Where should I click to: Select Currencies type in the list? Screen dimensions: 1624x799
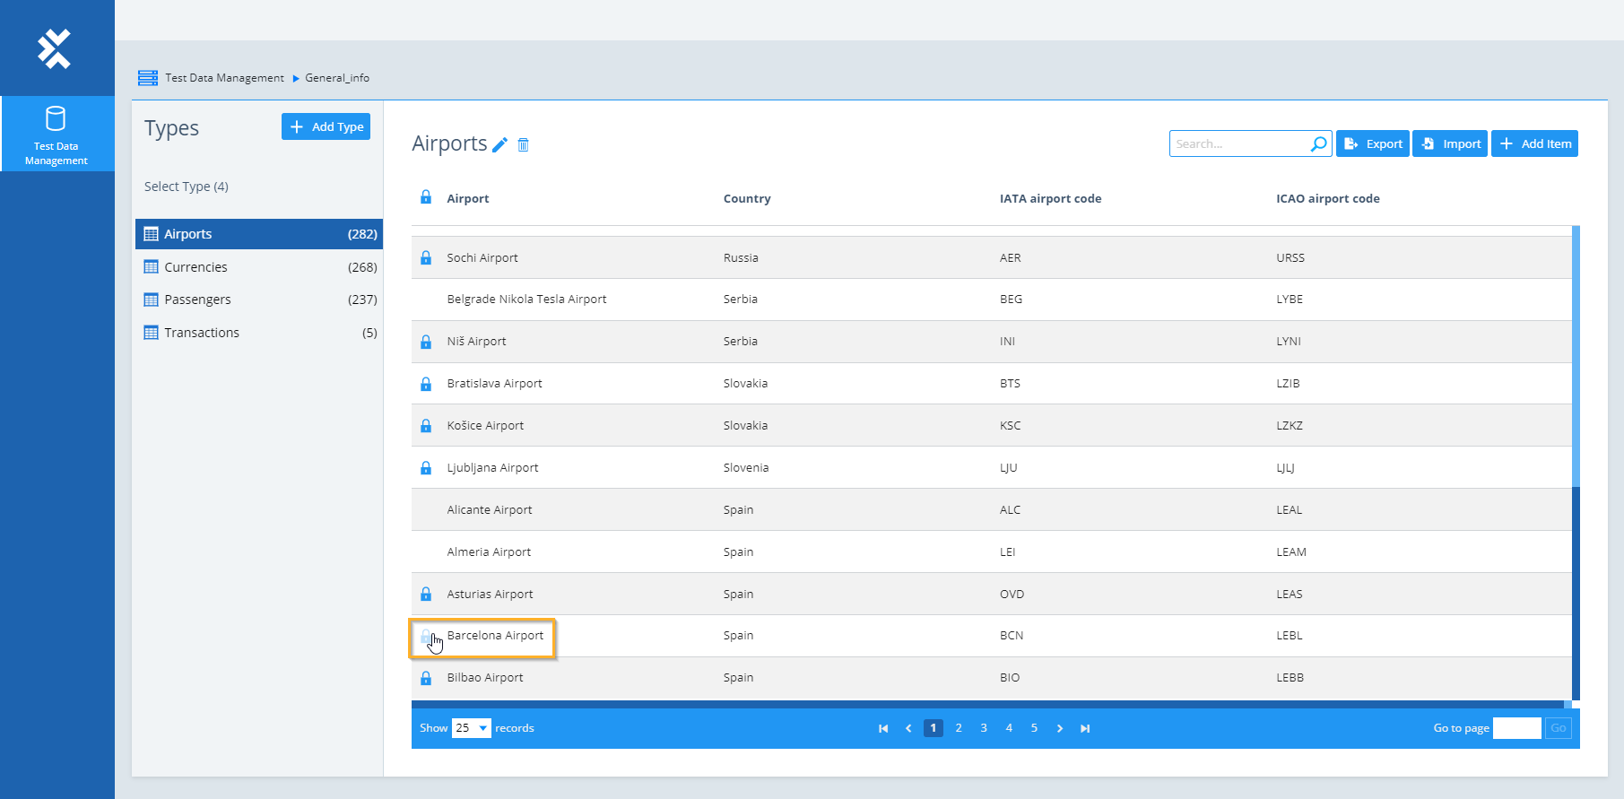pyautogui.click(x=195, y=267)
